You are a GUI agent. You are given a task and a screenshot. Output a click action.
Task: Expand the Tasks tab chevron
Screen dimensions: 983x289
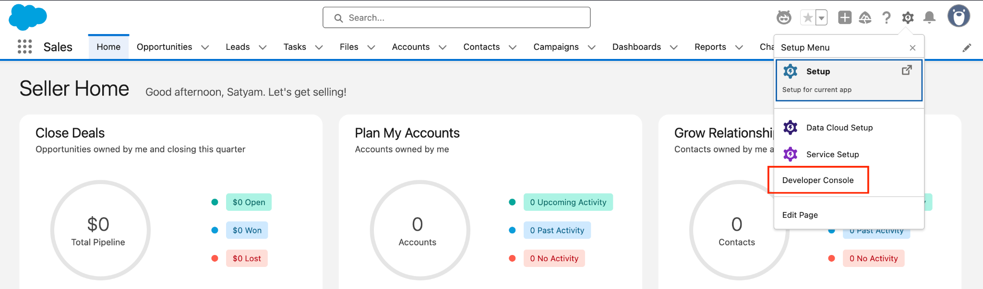(x=319, y=47)
